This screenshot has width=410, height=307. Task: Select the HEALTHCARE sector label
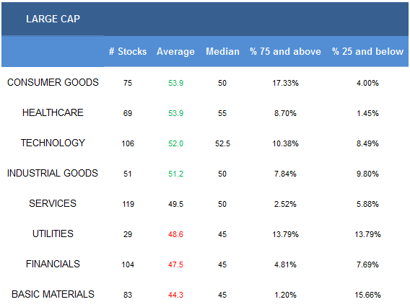(x=53, y=112)
